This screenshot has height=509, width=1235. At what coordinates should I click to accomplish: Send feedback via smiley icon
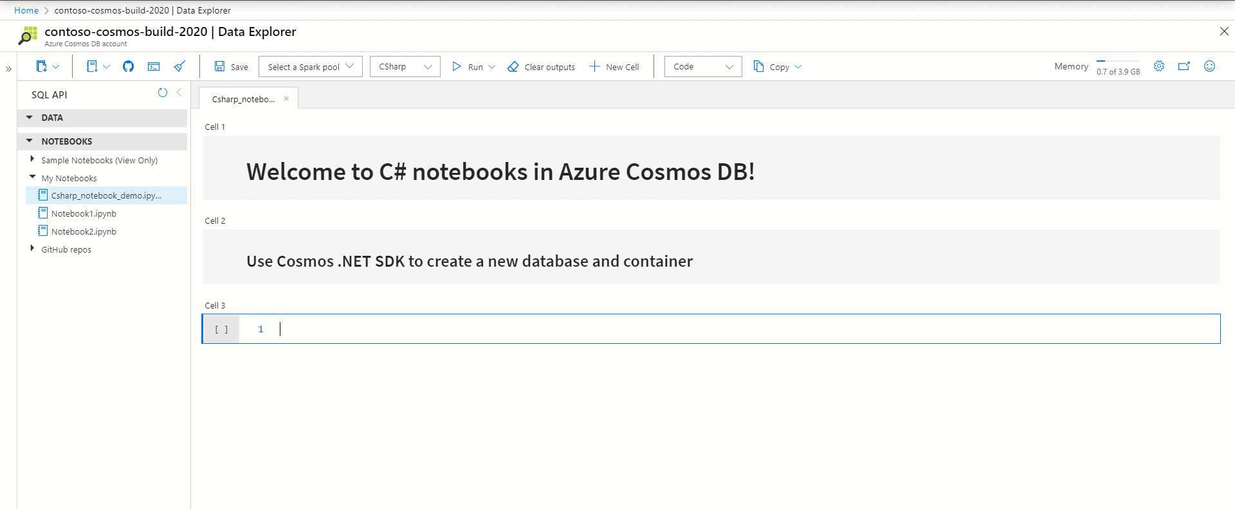1209,66
